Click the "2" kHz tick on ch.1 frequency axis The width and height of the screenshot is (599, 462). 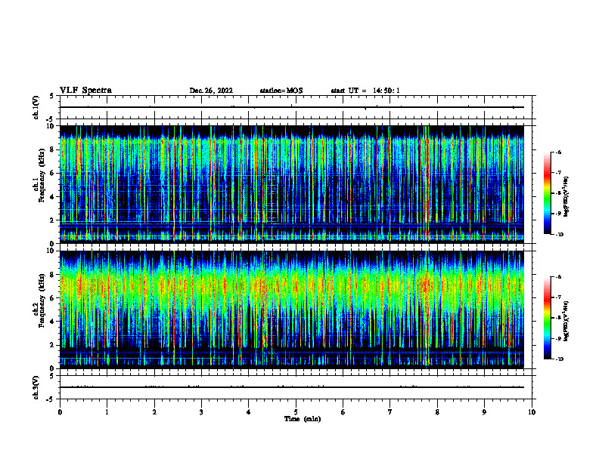[x=53, y=220]
